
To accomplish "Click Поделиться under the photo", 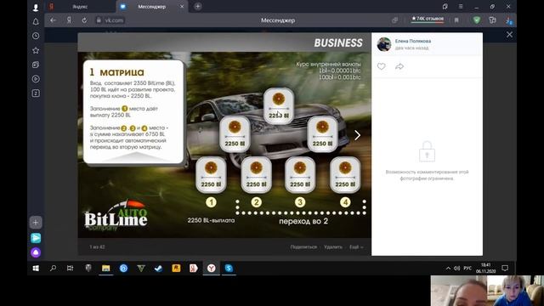I will tap(303, 247).
